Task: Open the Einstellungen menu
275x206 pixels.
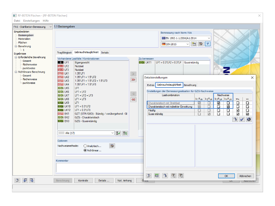Action: [x=31, y=21]
